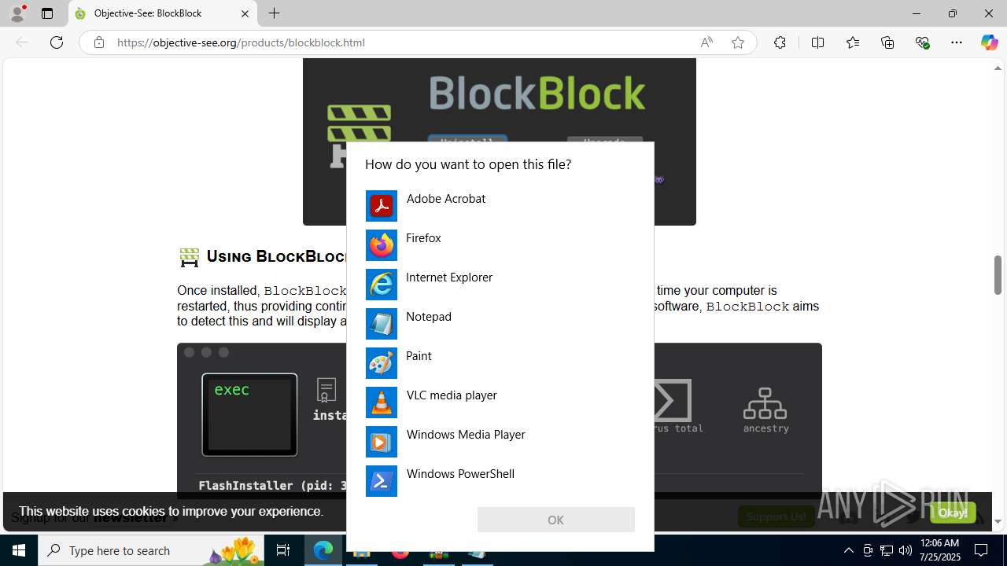Open Task View from the taskbar
1007x566 pixels.
click(x=283, y=550)
